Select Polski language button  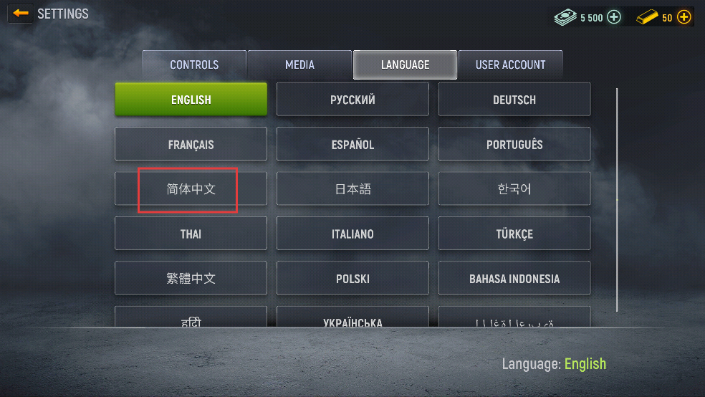click(x=352, y=278)
